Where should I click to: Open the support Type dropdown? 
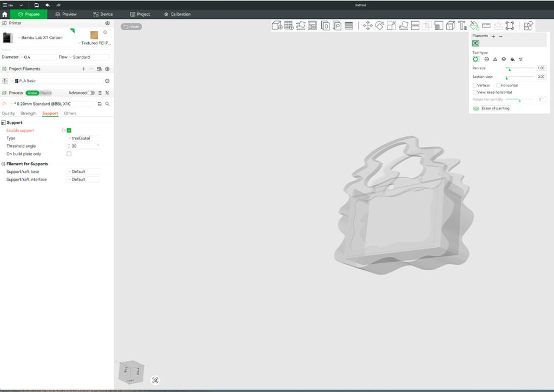point(83,138)
